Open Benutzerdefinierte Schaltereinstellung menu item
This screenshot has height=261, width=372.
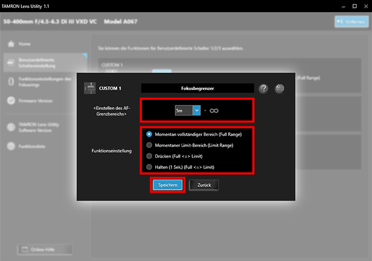(45, 62)
